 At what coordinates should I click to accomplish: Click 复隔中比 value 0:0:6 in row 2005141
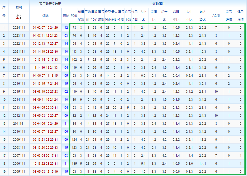[176, 171]
